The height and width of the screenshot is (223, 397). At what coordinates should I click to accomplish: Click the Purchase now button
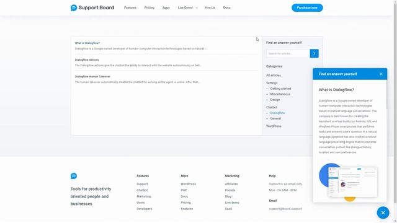307,7
